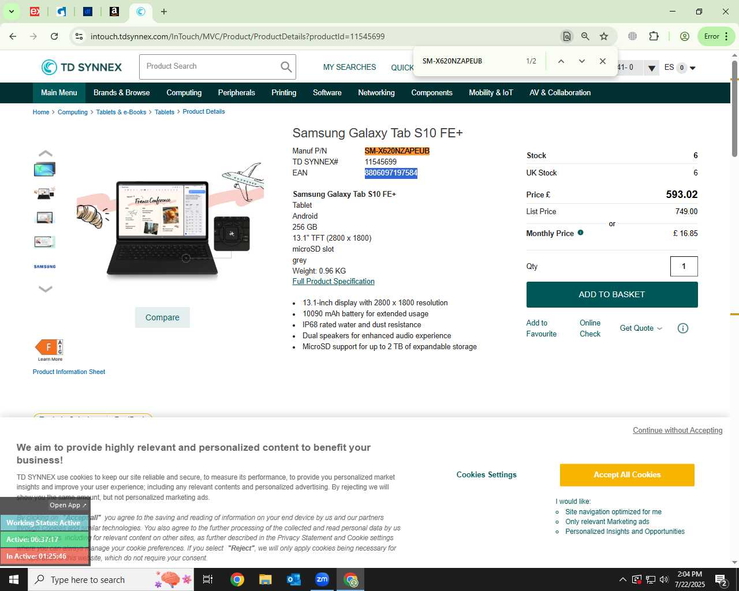Image resolution: width=739 pixels, height=591 pixels.
Task: Open Networking menu
Action: pos(376,93)
